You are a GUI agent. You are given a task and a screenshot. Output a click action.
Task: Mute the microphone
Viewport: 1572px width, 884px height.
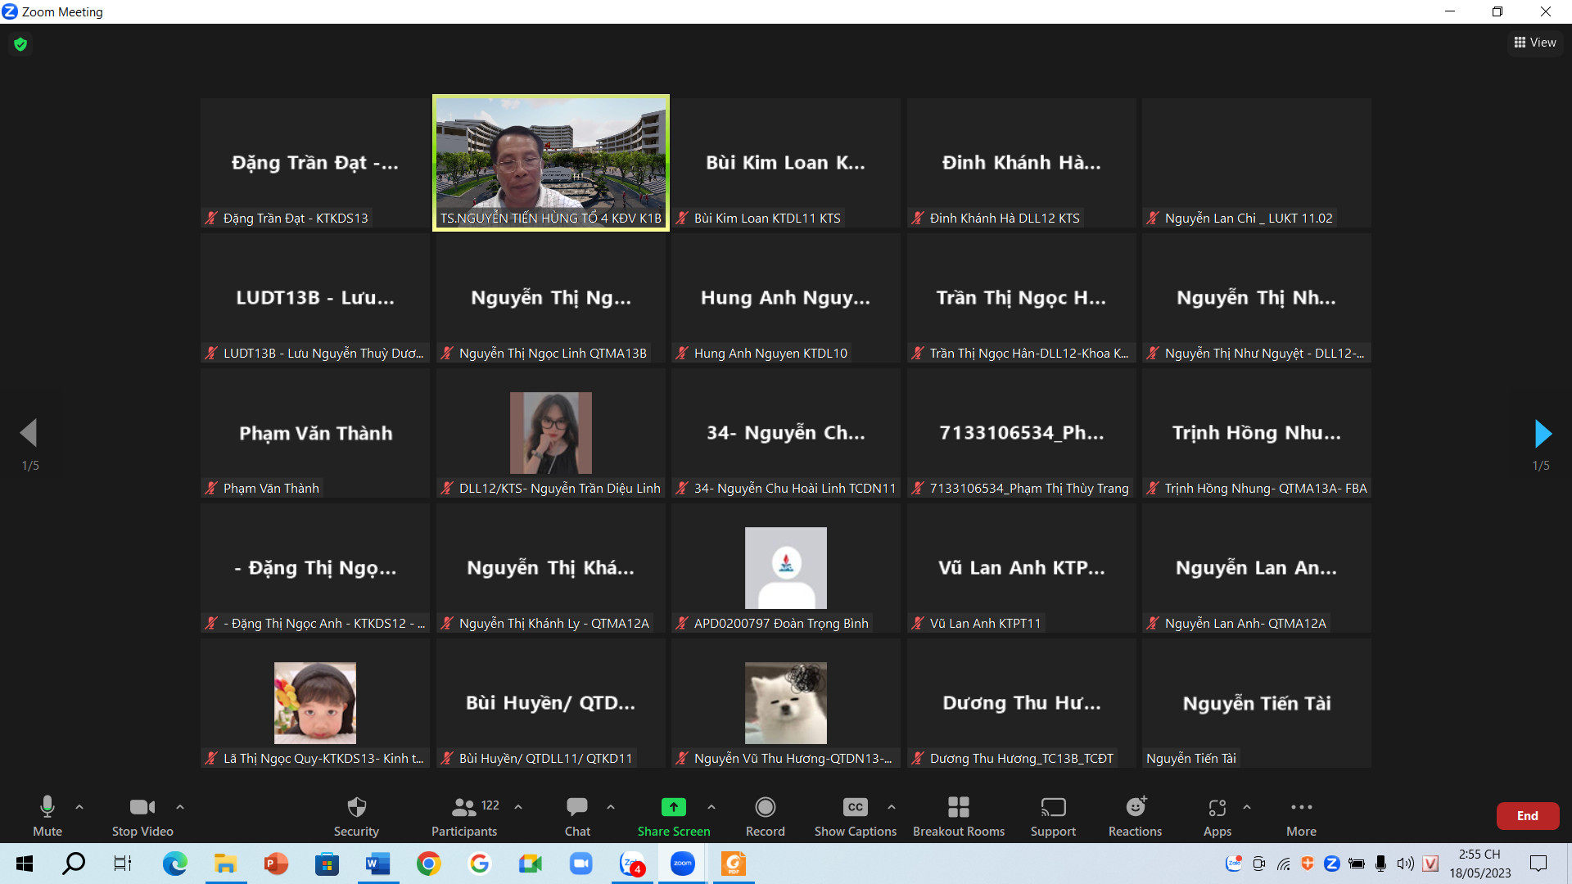[x=47, y=815]
